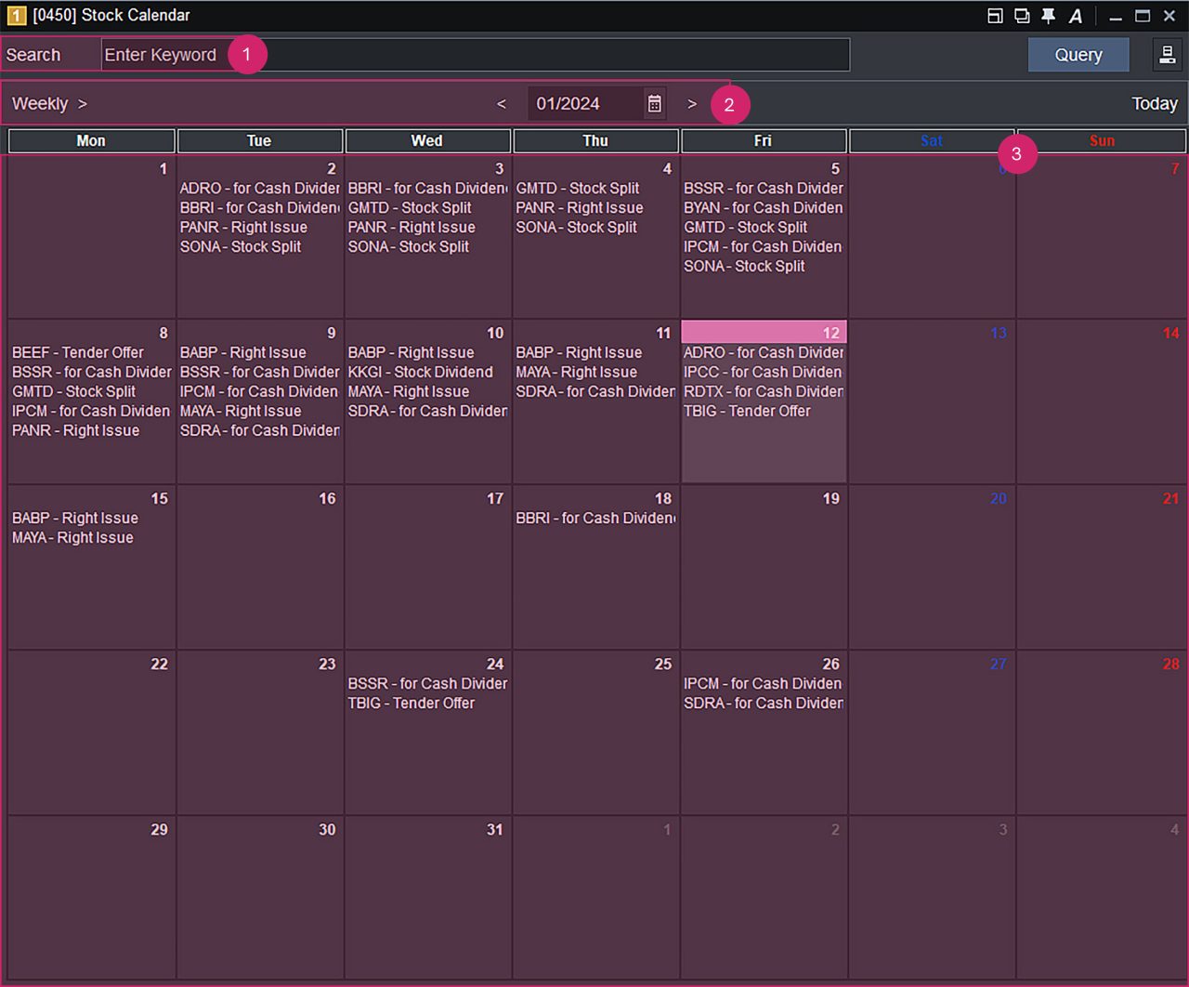Click the yellow app icon in title bar

click(x=16, y=16)
